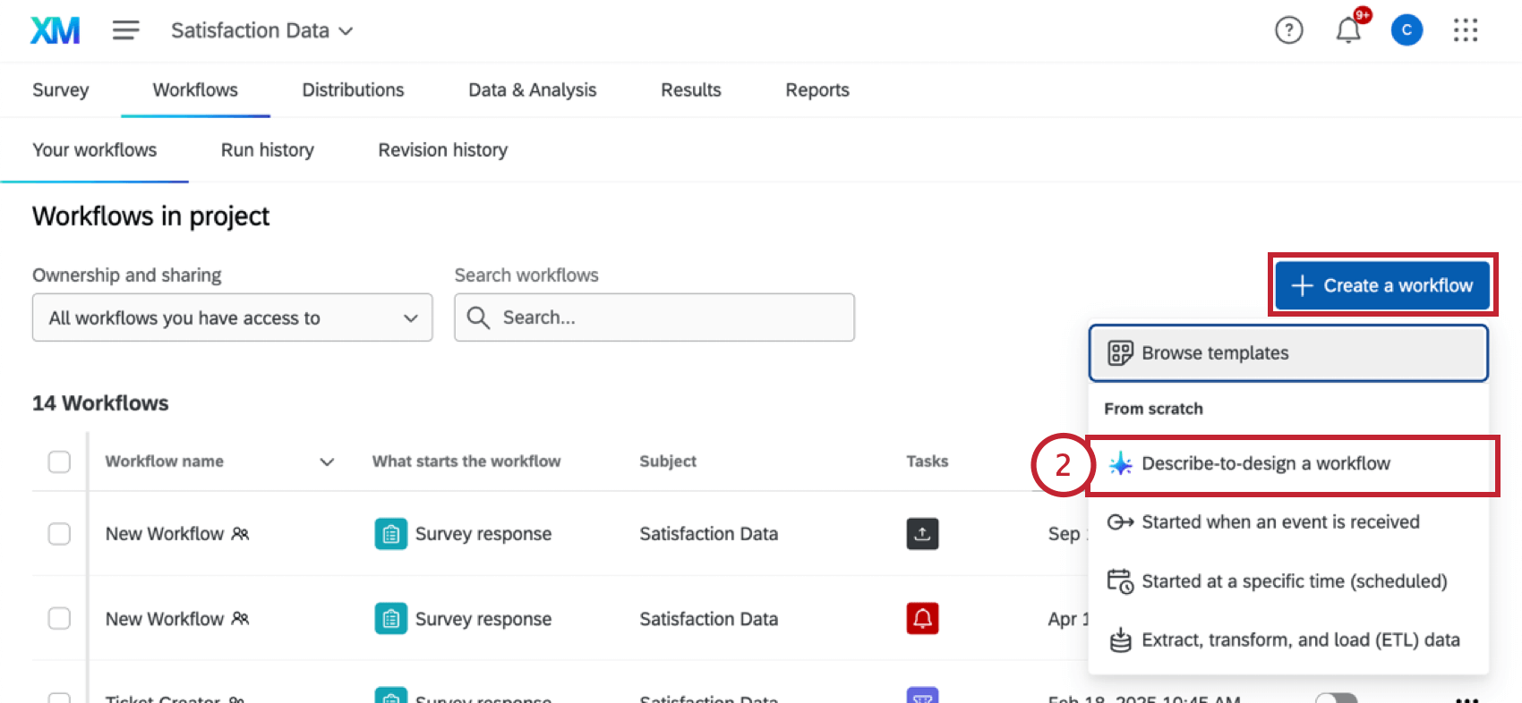Click the upload task icon in first row

click(922, 534)
